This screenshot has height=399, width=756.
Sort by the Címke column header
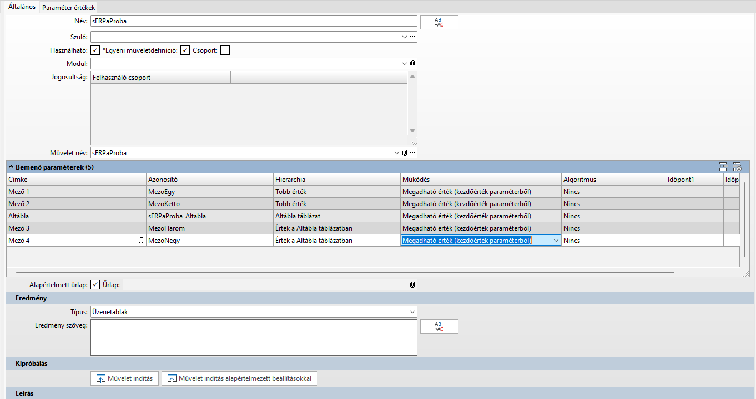pyautogui.click(x=77, y=180)
